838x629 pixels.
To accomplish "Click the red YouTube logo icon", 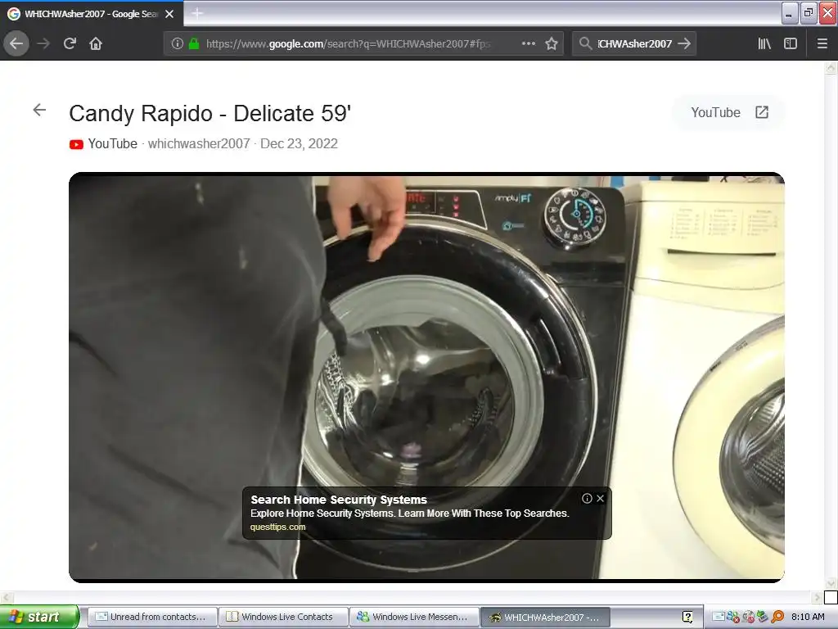I will pyautogui.click(x=76, y=144).
